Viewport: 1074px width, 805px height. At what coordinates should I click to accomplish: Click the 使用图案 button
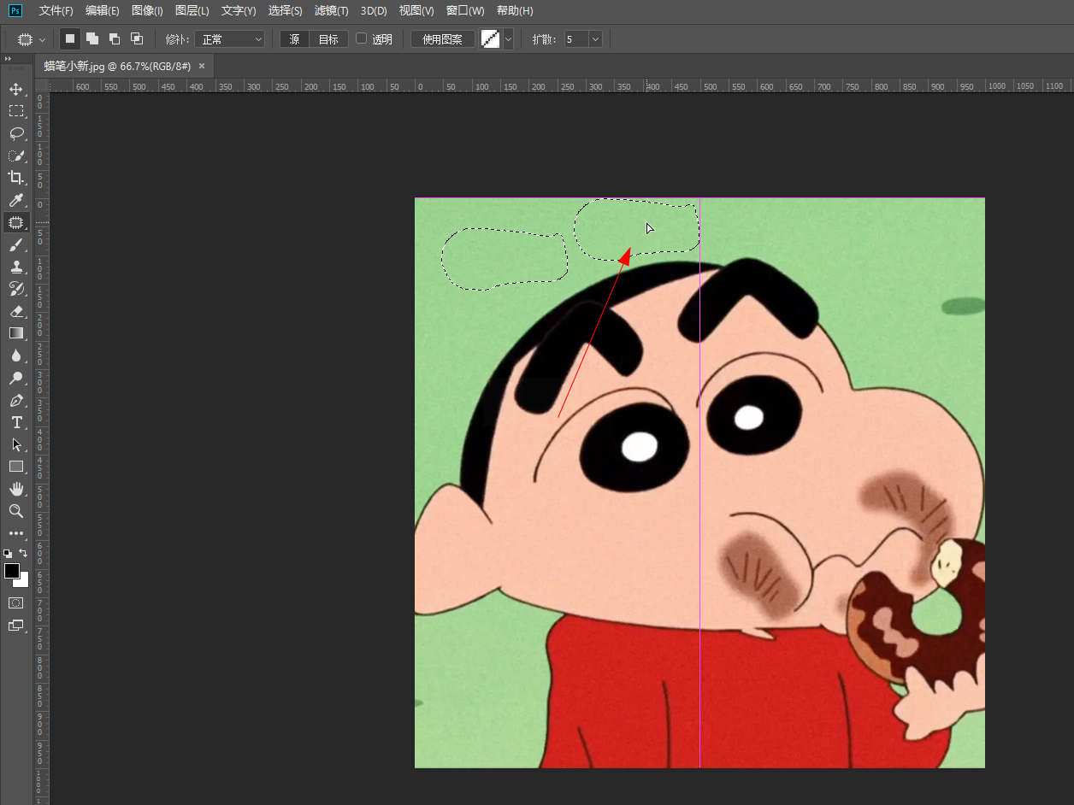(442, 39)
